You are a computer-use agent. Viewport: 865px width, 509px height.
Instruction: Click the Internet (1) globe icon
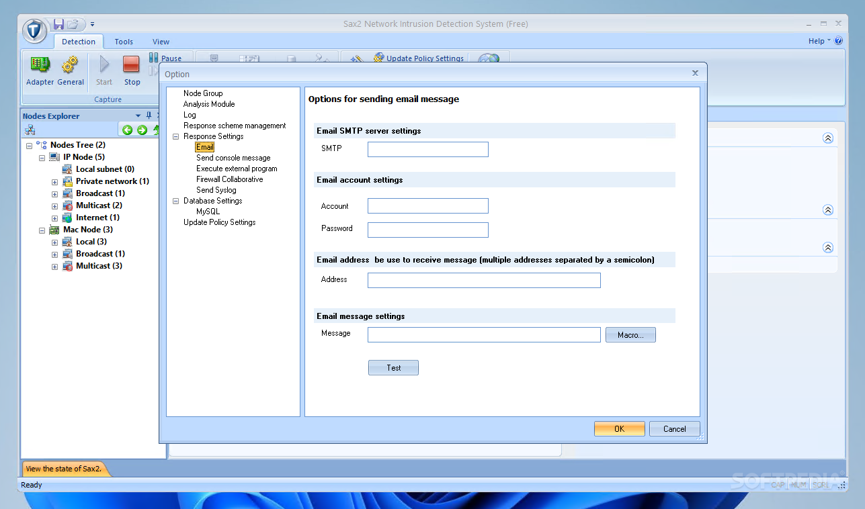click(x=67, y=218)
